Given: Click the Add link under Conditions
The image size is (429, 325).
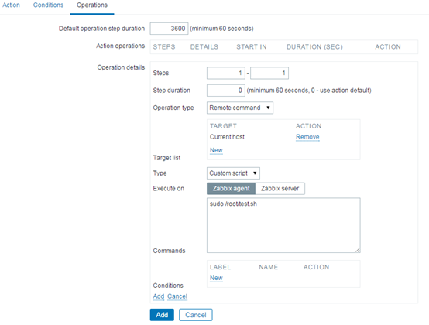Looking at the screenshot, I should coord(159,296).
